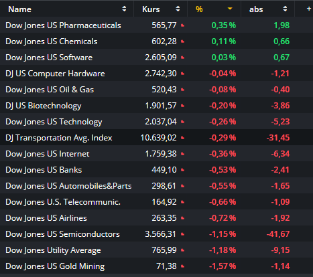The width and height of the screenshot is (313, 277).
Task: Select the 0,67 absolute change
Action: point(281,58)
